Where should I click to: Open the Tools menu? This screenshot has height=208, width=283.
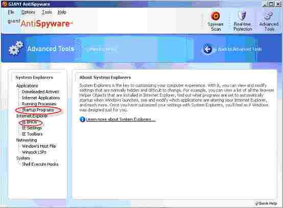click(47, 12)
